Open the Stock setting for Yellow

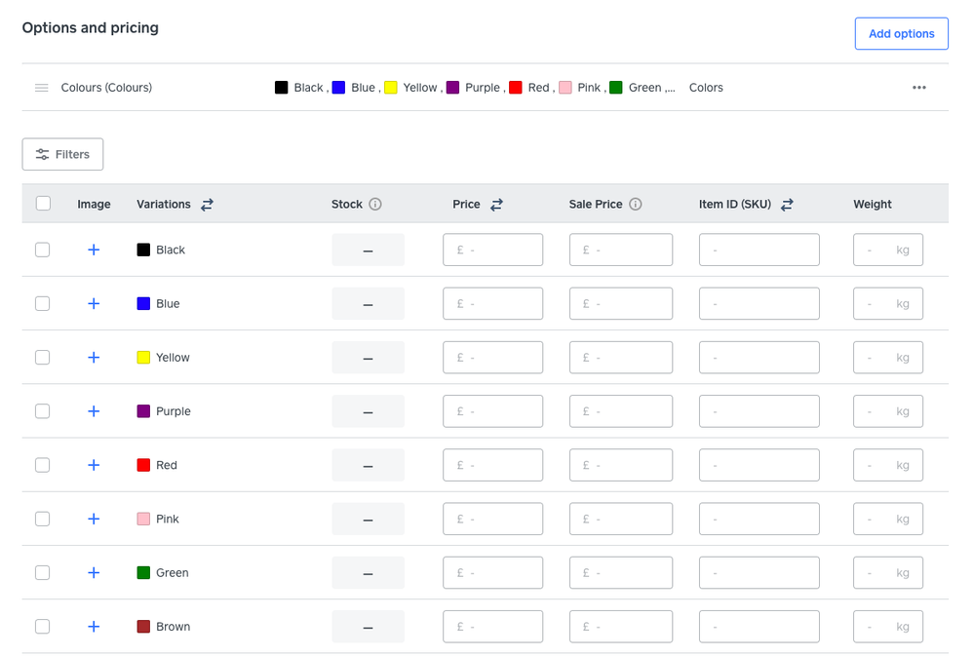pos(368,358)
